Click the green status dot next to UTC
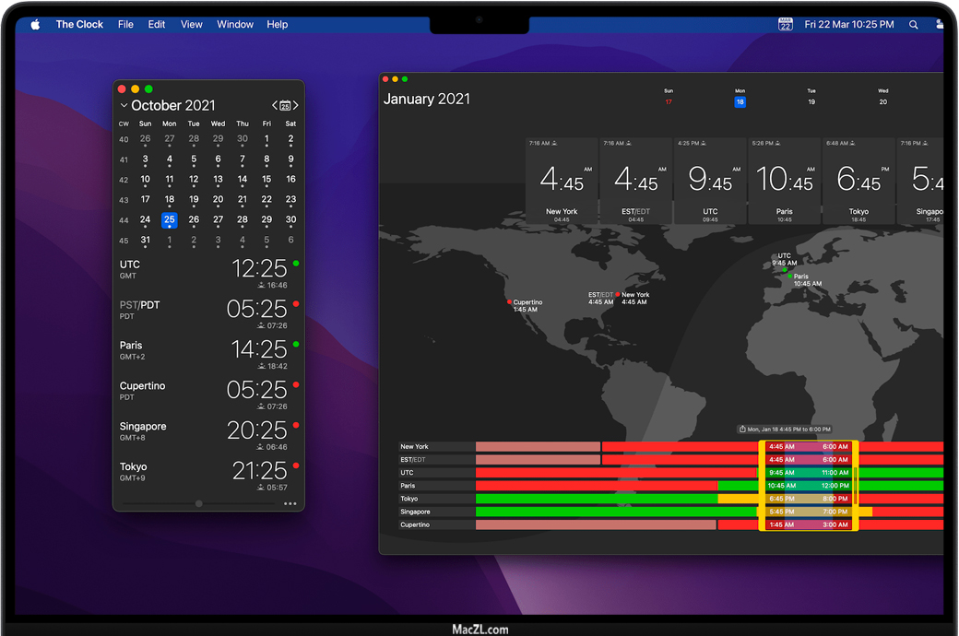Viewport: 959px width, 636px height. [x=296, y=264]
